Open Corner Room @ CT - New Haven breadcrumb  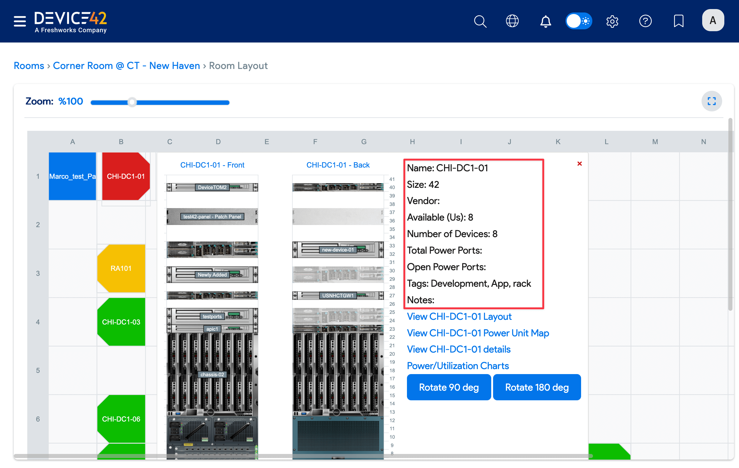click(126, 66)
